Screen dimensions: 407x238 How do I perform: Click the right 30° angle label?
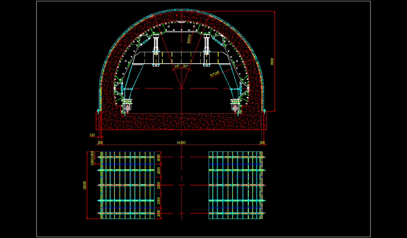point(185,66)
